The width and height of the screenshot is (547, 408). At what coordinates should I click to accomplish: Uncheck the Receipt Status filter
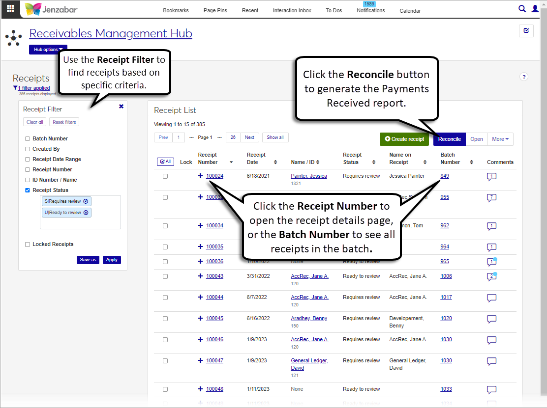coord(28,190)
